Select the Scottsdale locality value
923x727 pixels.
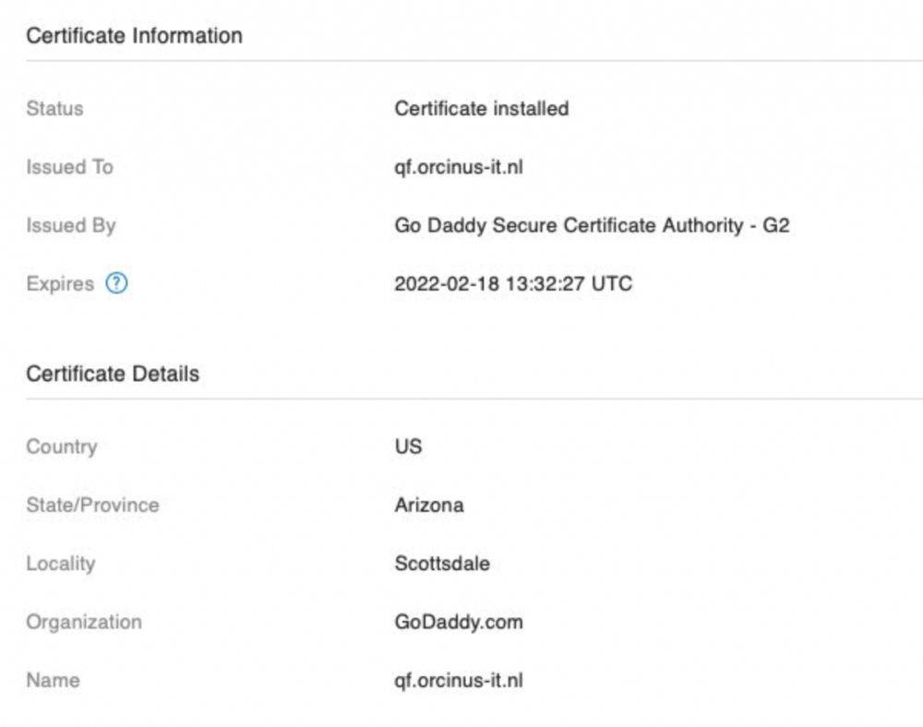tap(442, 564)
